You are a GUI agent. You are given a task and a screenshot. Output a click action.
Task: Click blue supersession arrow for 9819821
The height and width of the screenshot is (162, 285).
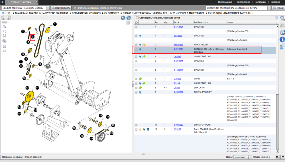point(140,36)
